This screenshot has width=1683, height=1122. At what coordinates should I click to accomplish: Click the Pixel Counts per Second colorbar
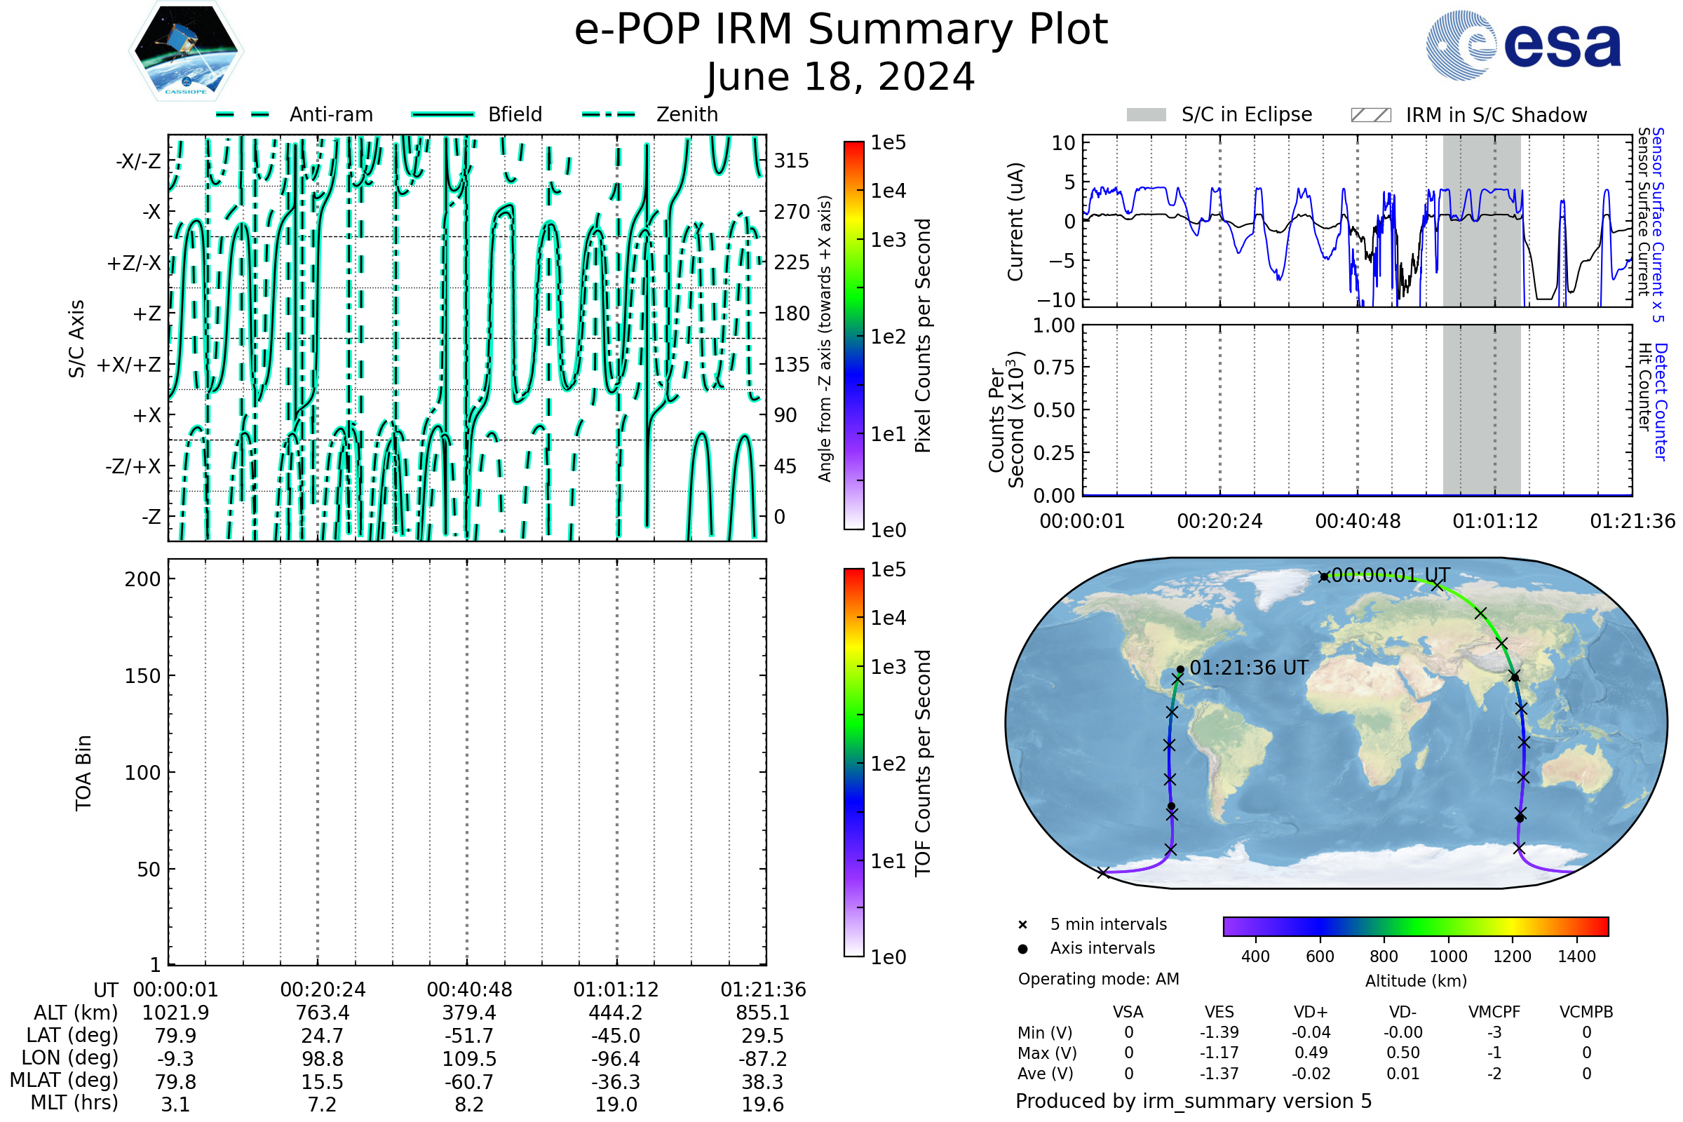[x=853, y=336]
